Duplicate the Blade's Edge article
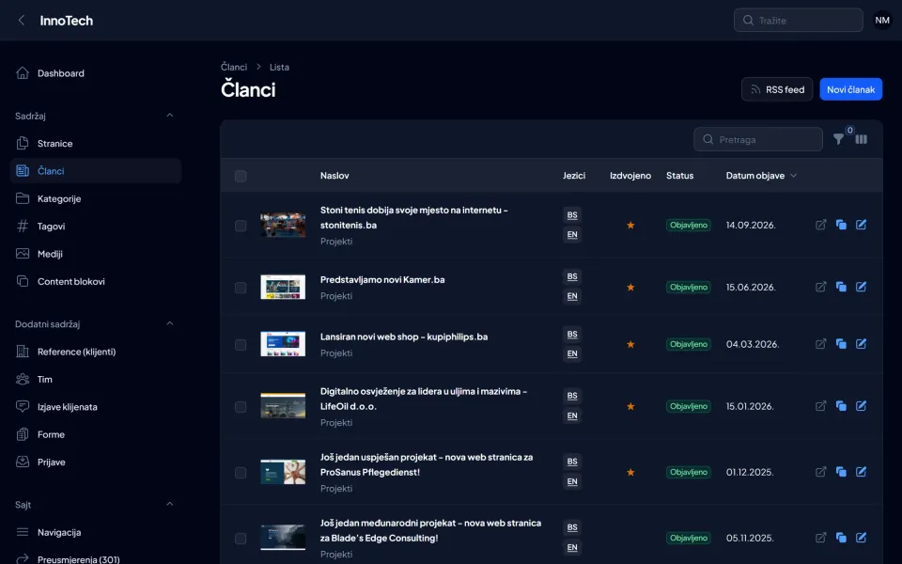Screen dimensions: 902x564 pyautogui.click(x=841, y=538)
